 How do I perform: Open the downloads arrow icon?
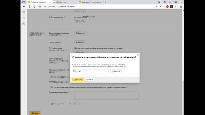pos(181,7)
